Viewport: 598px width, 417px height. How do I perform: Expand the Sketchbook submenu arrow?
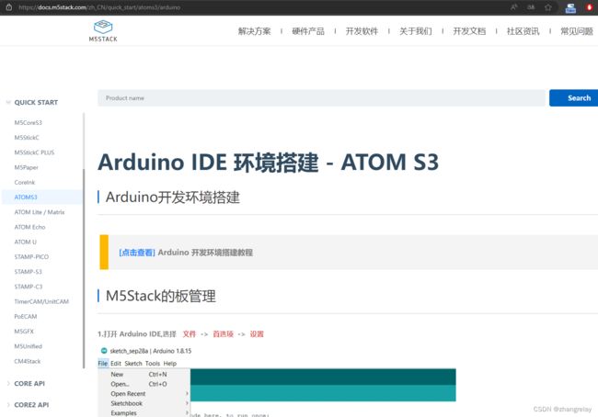(x=187, y=403)
